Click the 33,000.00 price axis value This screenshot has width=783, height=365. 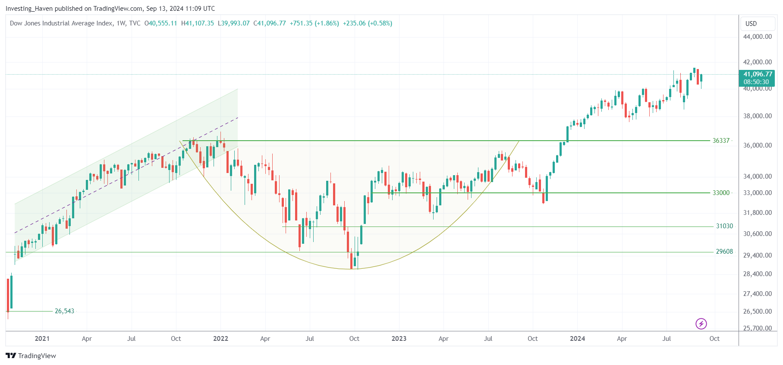(x=758, y=193)
